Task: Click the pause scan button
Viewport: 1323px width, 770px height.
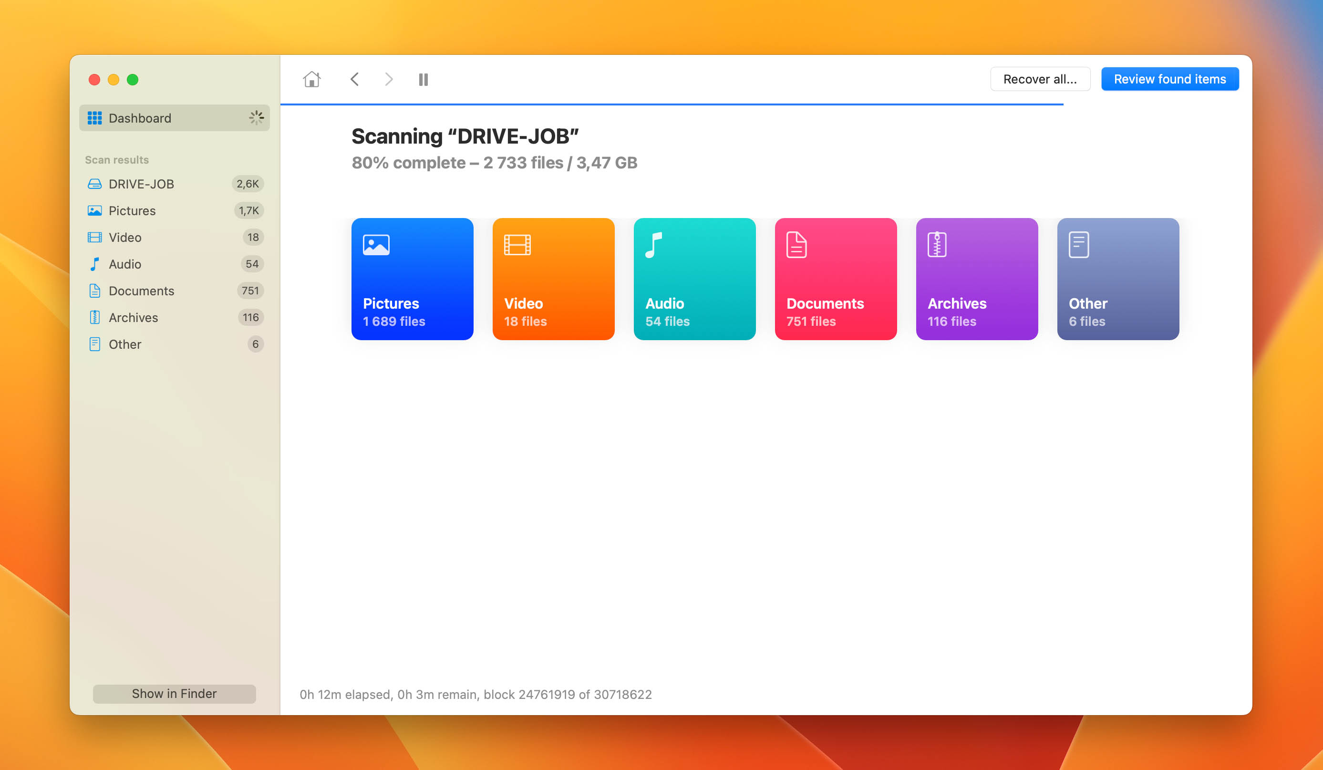Action: [424, 79]
